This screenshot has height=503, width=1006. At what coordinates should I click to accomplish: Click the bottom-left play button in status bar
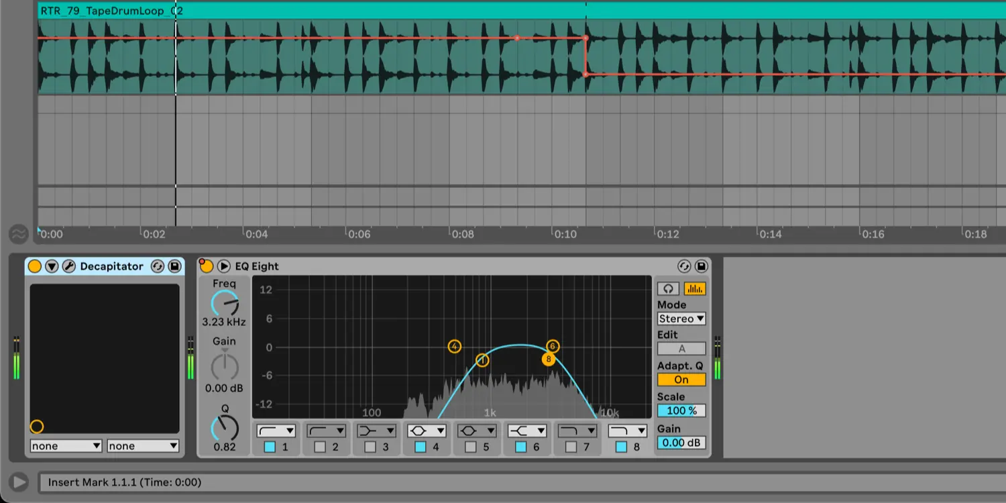19,482
